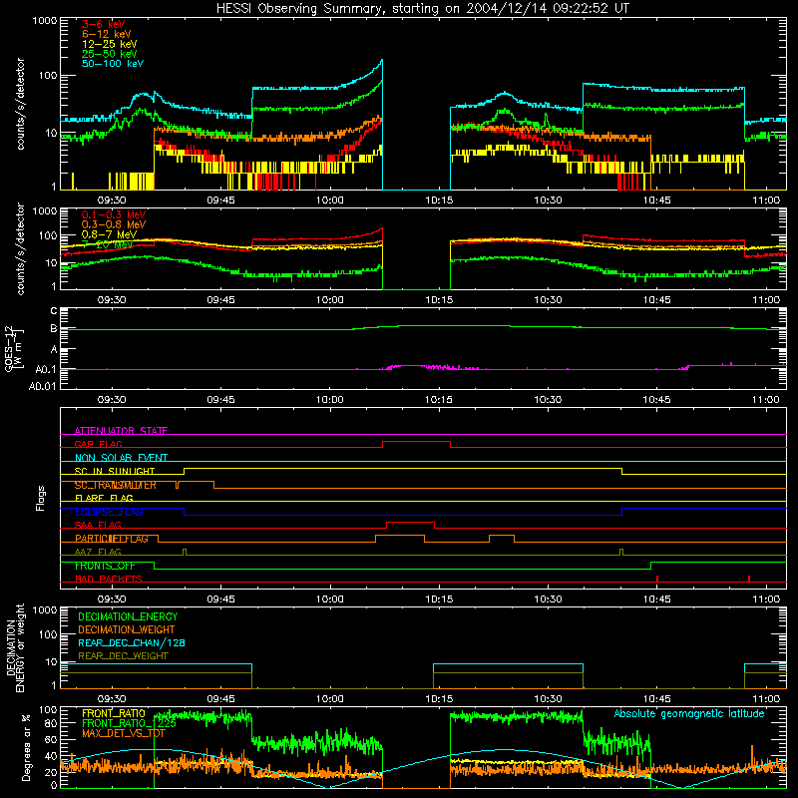This screenshot has height=798, width=798.
Task: Click the DECIMATION_ENERGY legend label
Action: 128,616
